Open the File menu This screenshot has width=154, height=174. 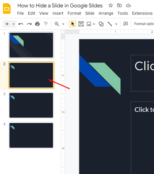pyautogui.click(x=20, y=13)
